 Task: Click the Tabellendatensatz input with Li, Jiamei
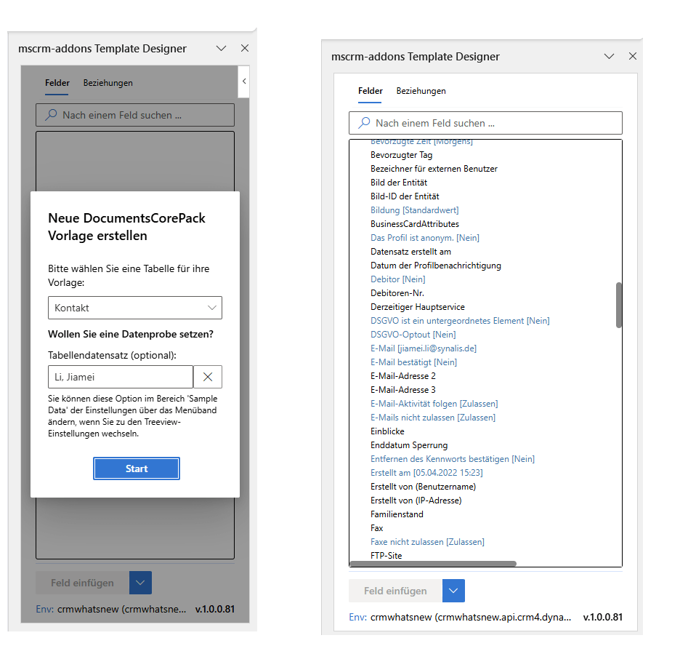tap(121, 377)
